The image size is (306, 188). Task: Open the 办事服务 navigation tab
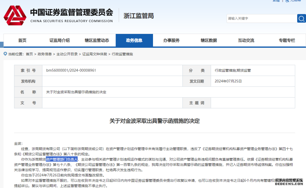pyautogui.click(x=171, y=40)
